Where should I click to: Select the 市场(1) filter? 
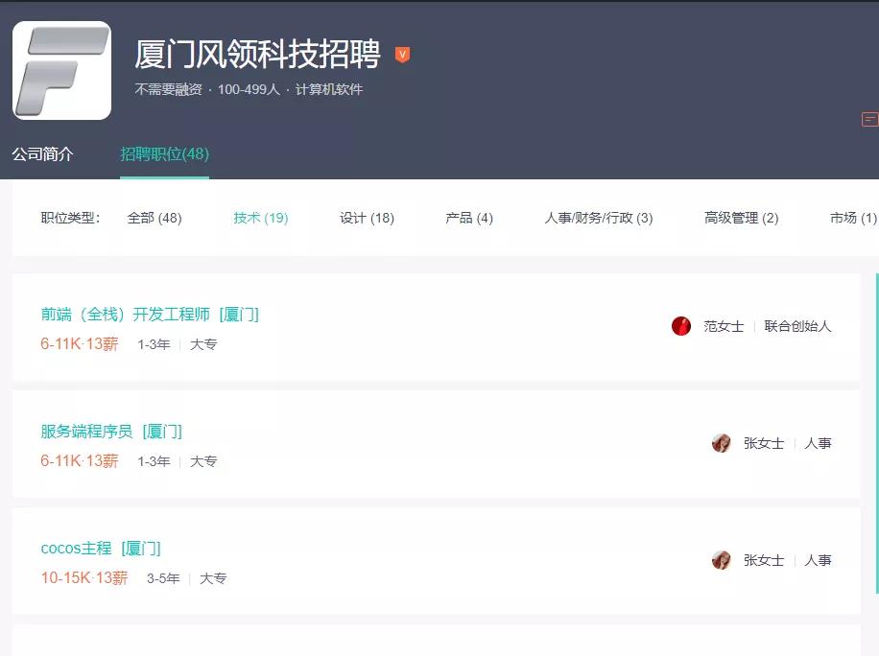click(x=851, y=218)
